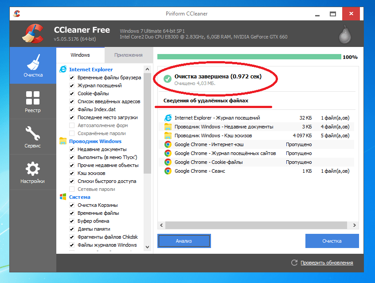Toggle Выполнить (в меню 'Пуск') checkbox
Image resolution: width=375 pixels, height=283 pixels.
72,157
